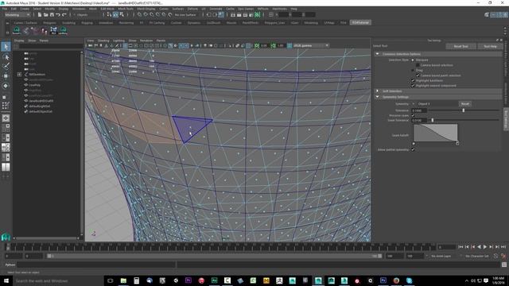509x286 pixels.
Task: Open the No Anim Layer dropdown
Action: coord(441,256)
